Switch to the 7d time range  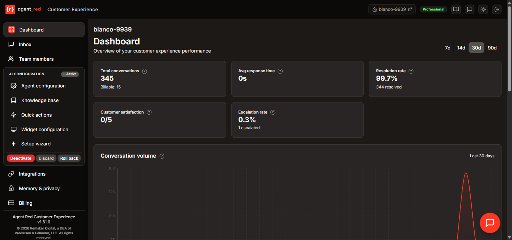pos(448,48)
